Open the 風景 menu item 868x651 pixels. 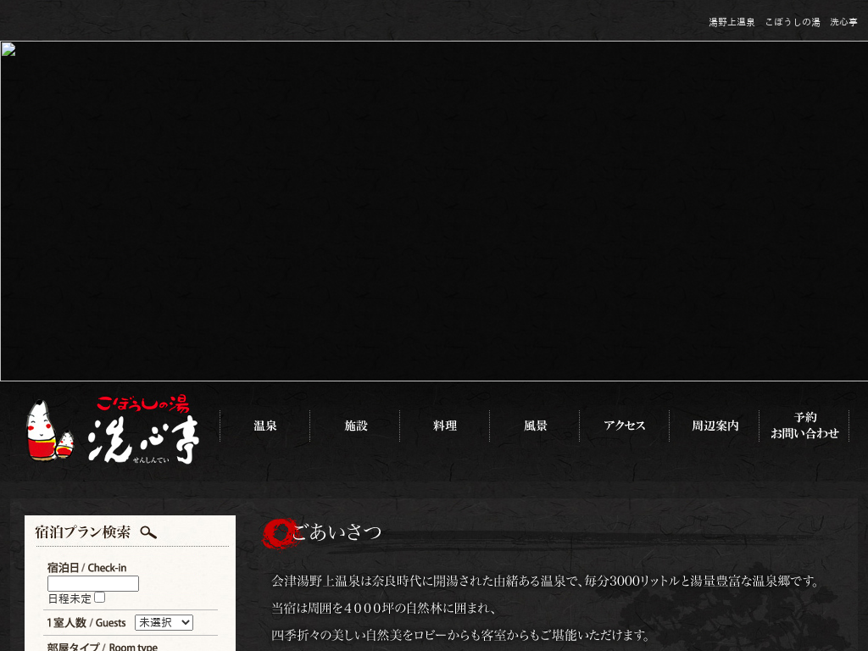tap(536, 426)
